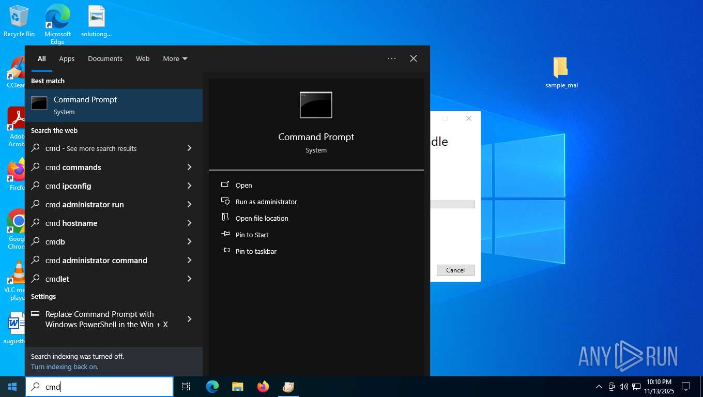This screenshot has height=397, width=703.
Task: Click the Open file location icon
Action: click(225, 218)
